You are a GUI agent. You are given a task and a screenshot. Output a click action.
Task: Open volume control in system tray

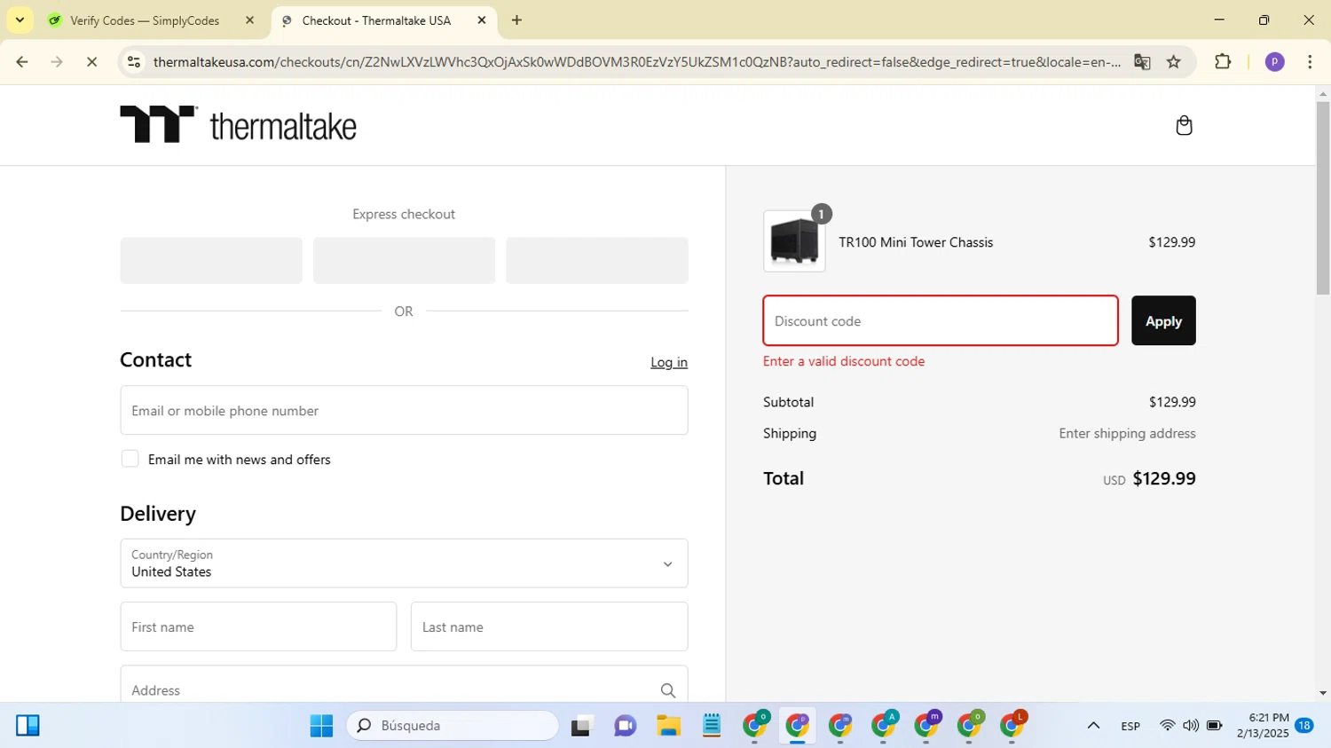click(1191, 726)
